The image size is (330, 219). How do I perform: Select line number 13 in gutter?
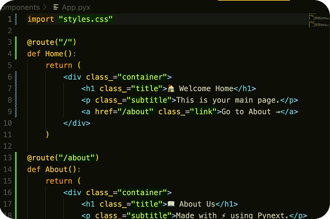(8, 158)
